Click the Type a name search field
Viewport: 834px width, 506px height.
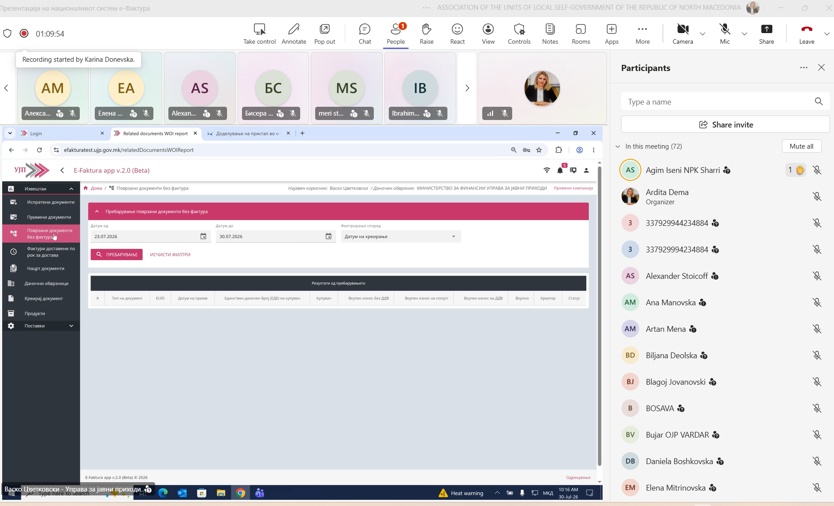pos(725,102)
